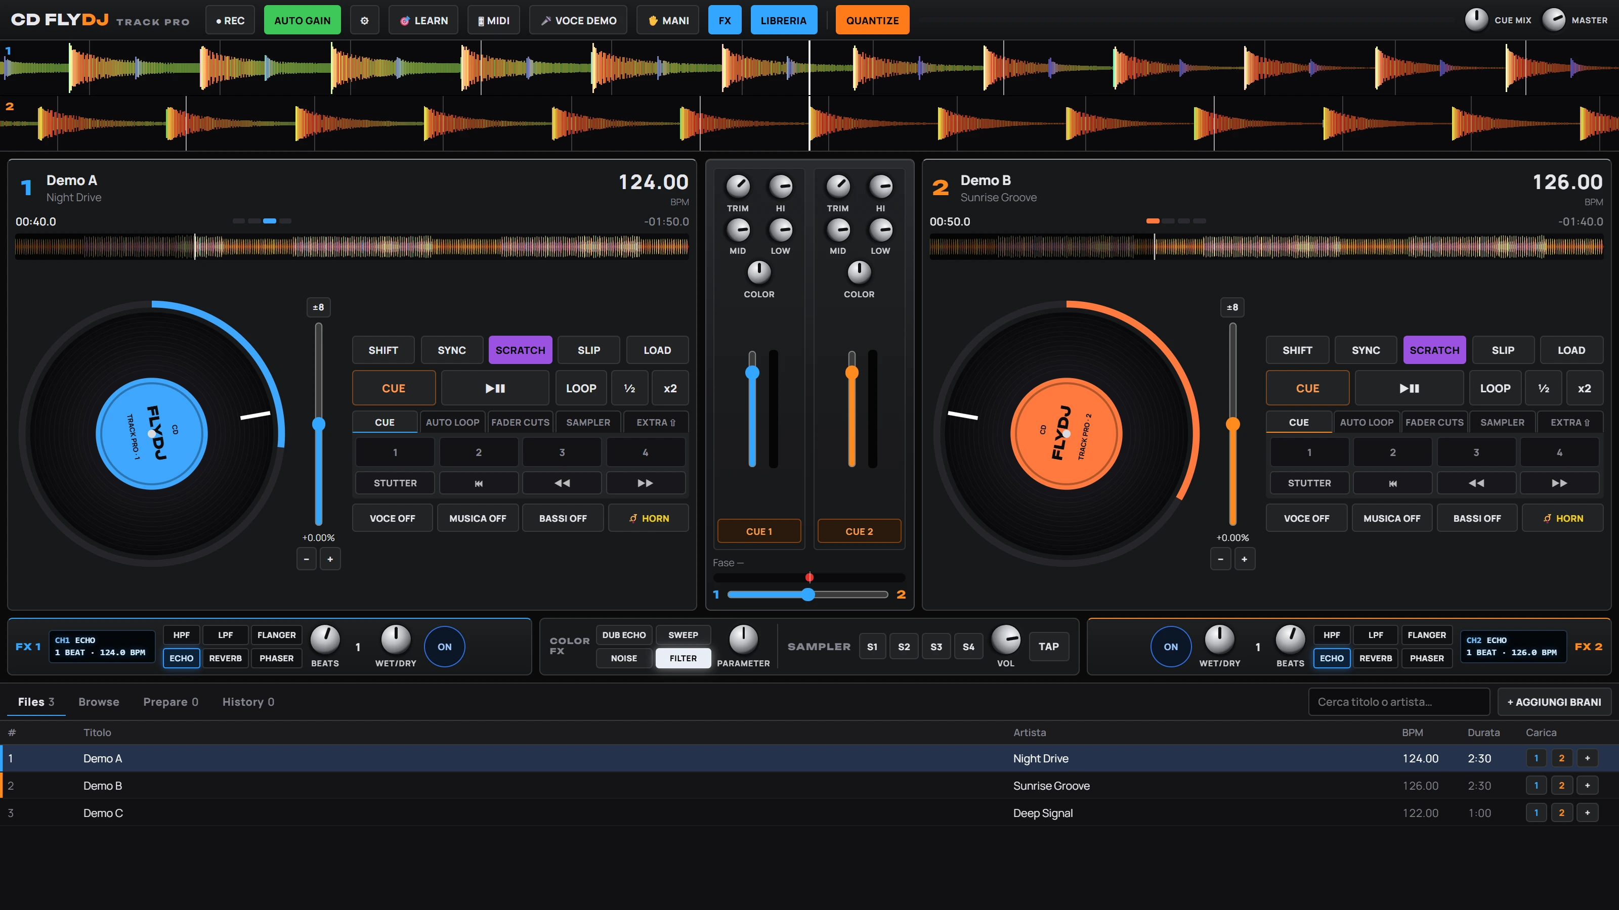Click play/pause on deck 2
This screenshot has width=1619, height=910.
tap(1409, 388)
